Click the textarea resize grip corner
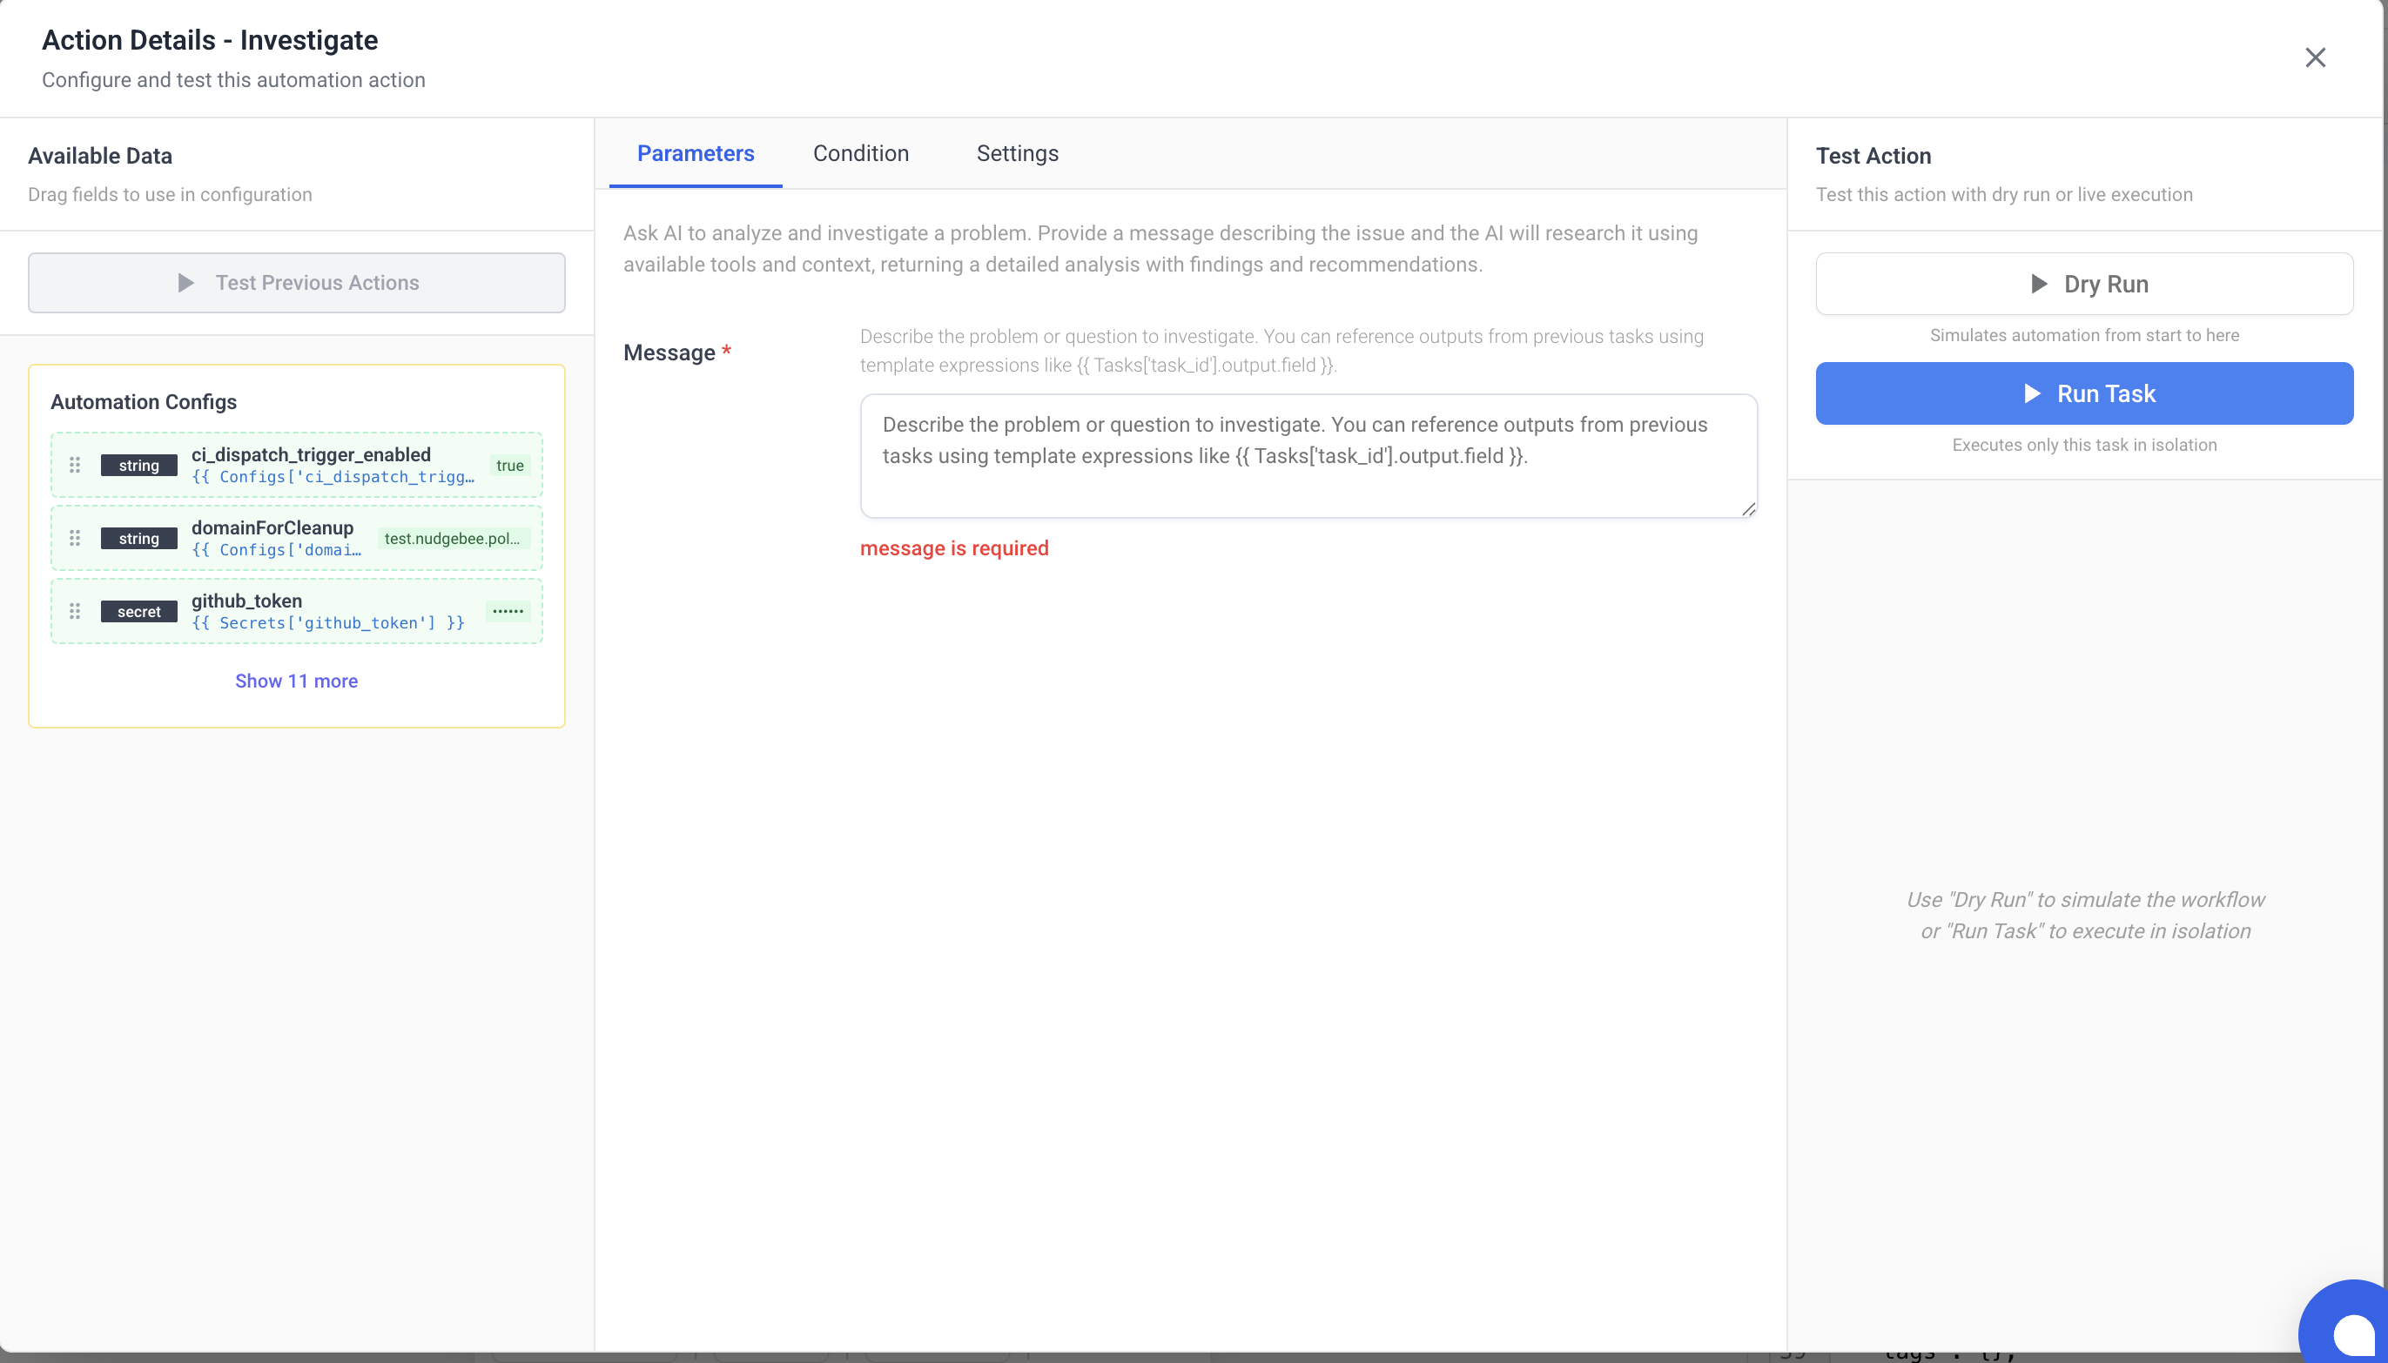 coord(1748,508)
